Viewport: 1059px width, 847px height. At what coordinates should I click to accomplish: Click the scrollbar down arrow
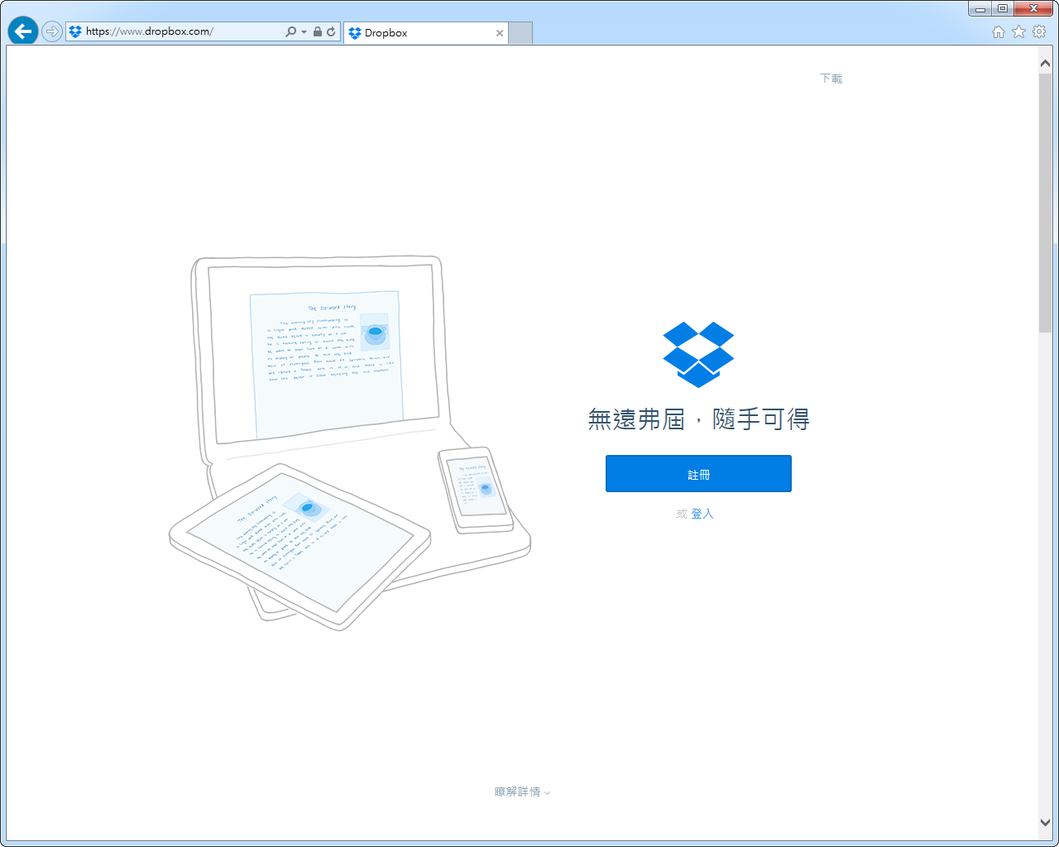tap(1046, 822)
